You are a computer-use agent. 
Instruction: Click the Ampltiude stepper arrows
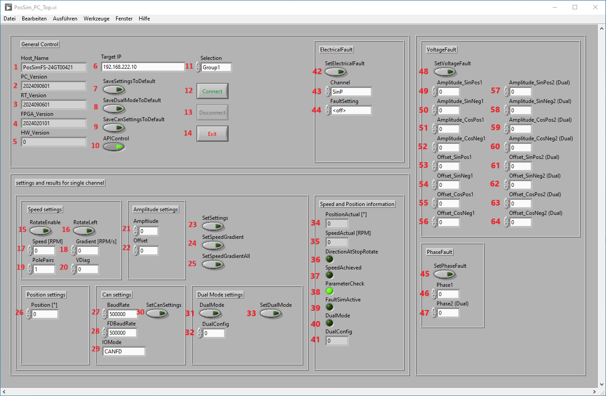click(x=136, y=231)
